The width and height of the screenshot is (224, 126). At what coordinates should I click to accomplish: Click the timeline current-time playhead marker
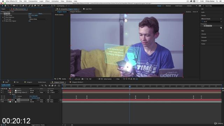click(130, 86)
